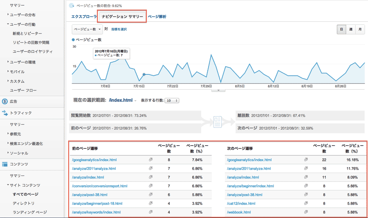The image size is (368, 218).
Task: Open the pageview metric dropdown
Action: pos(87,29)
